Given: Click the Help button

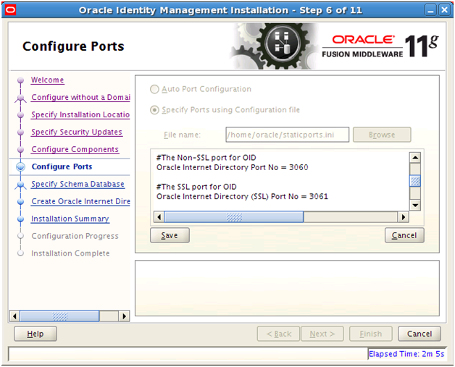Looking at the screenshot, I should pyautogui.click(x=36, y=334).
